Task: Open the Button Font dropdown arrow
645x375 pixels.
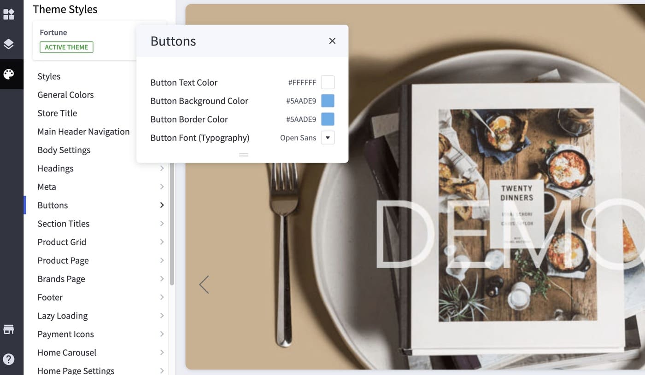Action: (x=328, y=138)
